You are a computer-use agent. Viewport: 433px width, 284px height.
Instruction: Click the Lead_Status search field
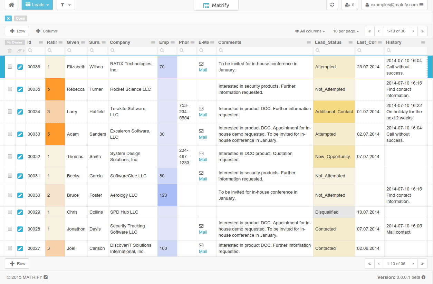[x=334, y=50]
